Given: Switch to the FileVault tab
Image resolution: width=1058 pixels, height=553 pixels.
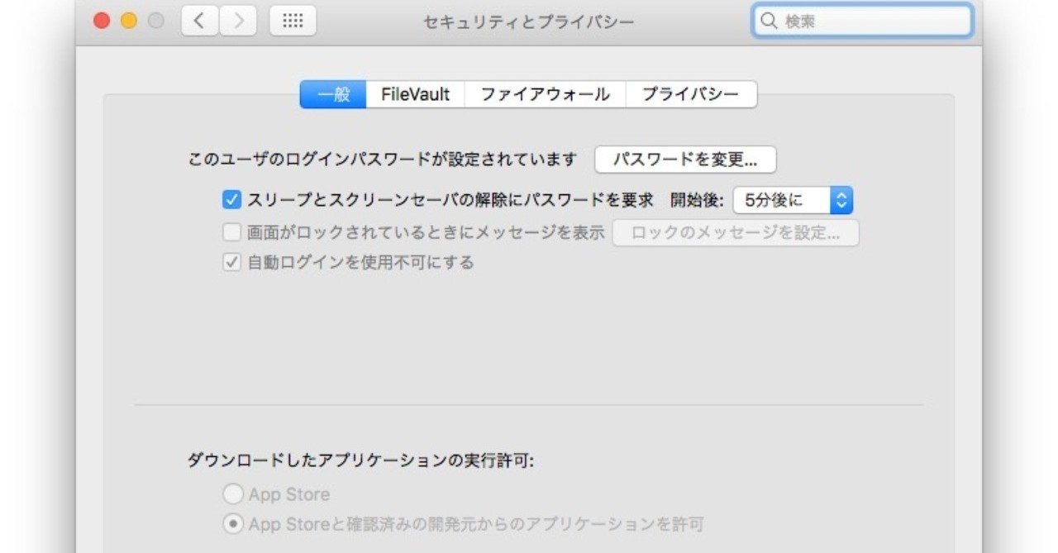Looking at the screenshot, I should coord(415,94).
